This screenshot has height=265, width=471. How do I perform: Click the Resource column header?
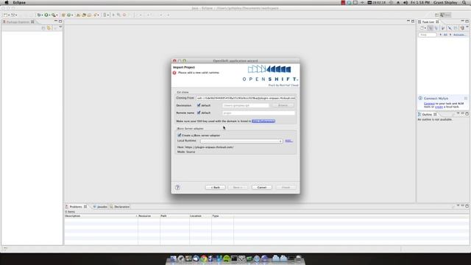coord(149,216)
